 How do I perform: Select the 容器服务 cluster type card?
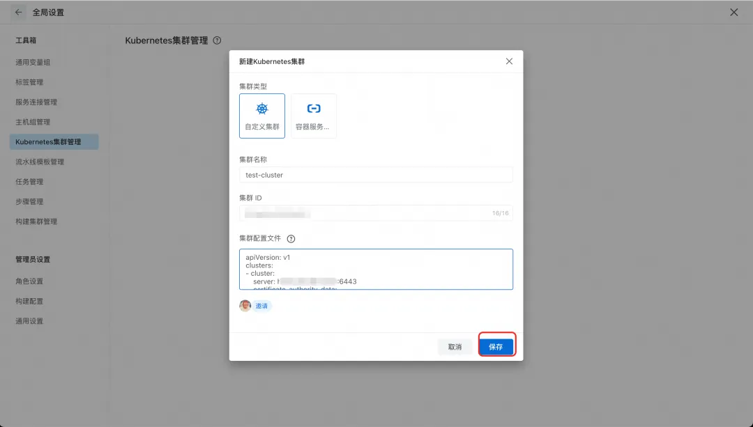click(314, 116)
